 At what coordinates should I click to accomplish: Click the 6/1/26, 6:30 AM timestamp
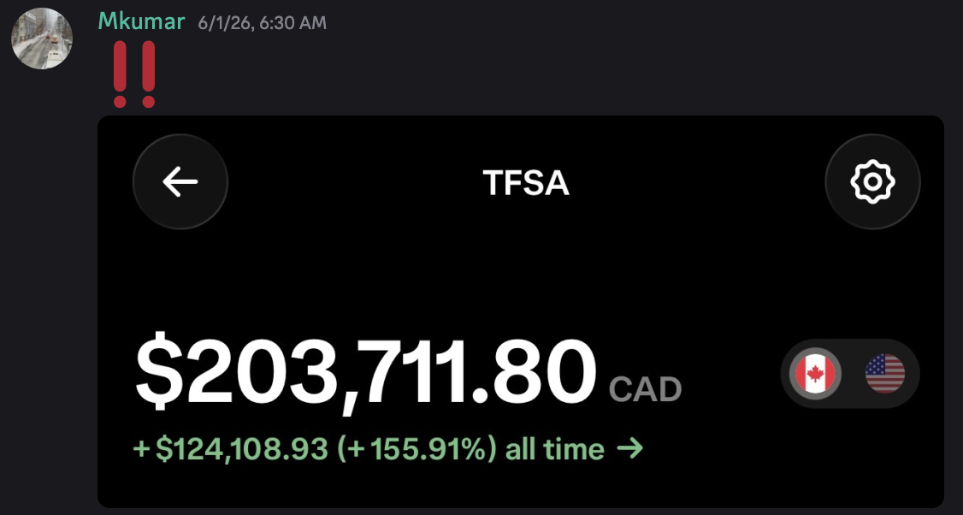(263, 23)
